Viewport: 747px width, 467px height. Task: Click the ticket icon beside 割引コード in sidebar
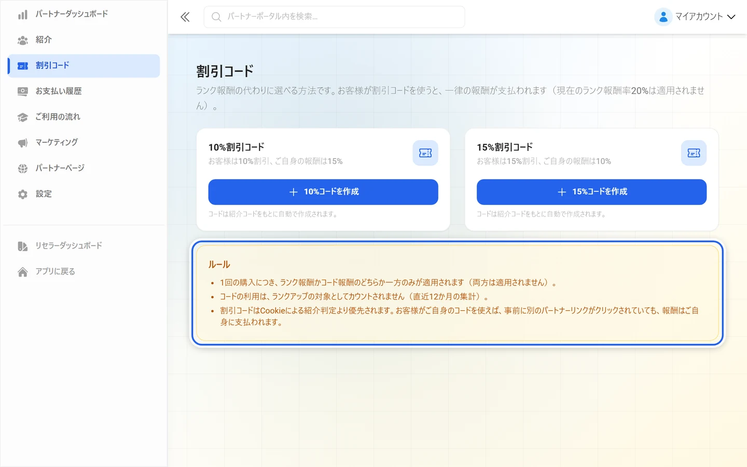coord(23,66)
